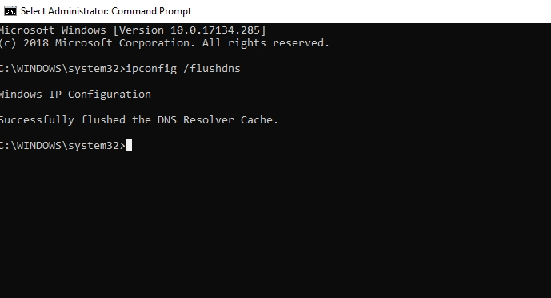Viewport: 551px width, 298px height.
Task: Click the version number 10.0.17134.285
Action: 215,30
